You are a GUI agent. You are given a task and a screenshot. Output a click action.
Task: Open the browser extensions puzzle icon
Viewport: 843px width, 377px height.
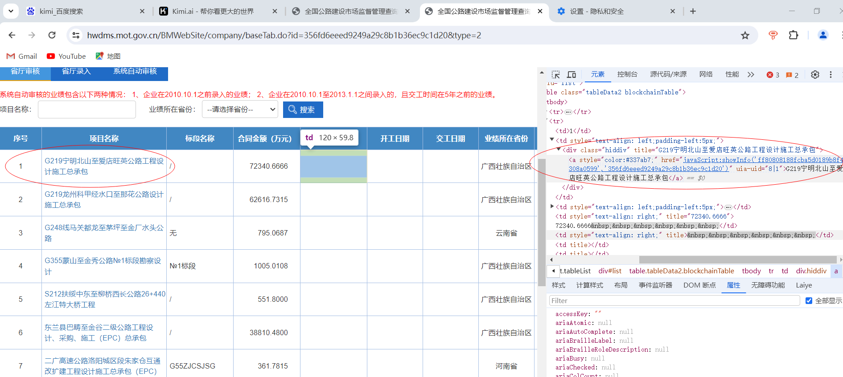(794, 35)
